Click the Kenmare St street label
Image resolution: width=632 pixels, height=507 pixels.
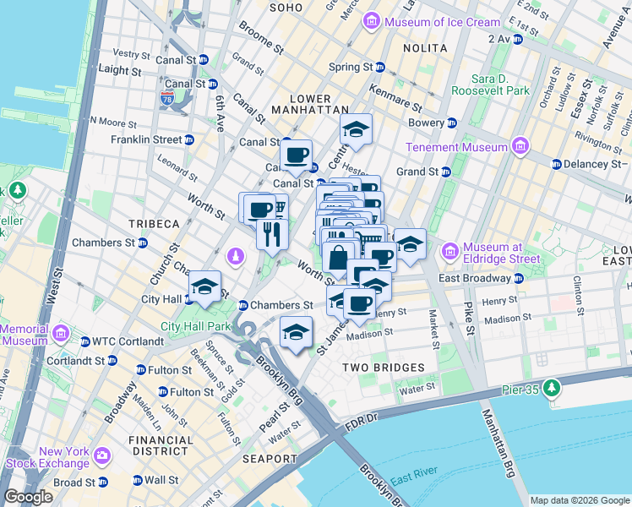[395, 99]
